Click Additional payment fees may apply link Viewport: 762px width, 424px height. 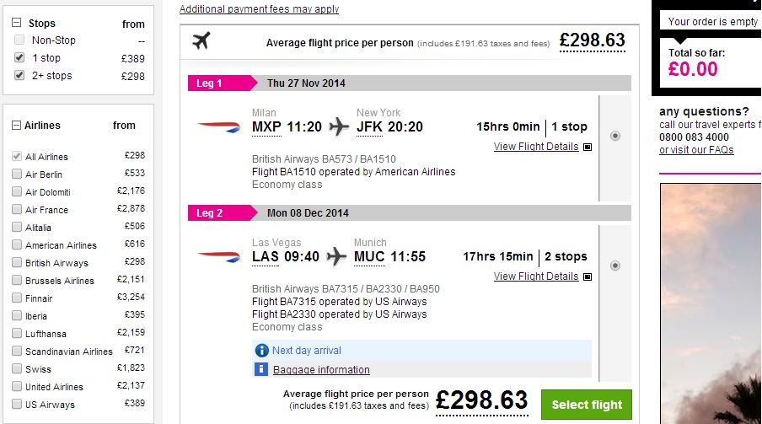[x=259, y=9]
